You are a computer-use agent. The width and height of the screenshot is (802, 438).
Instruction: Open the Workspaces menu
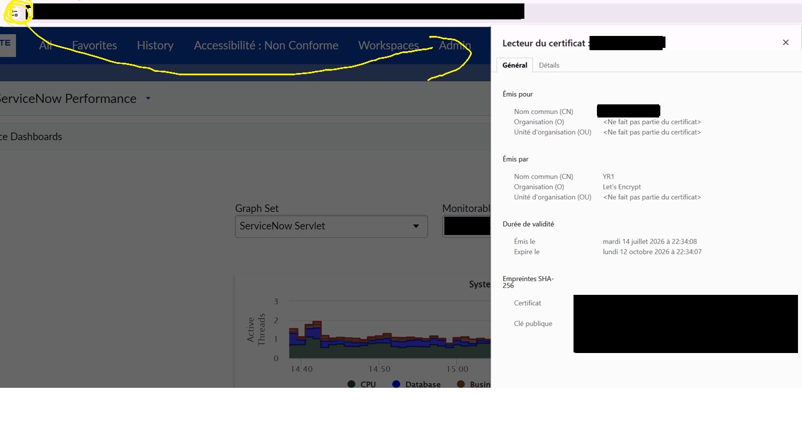click(388, 46)
